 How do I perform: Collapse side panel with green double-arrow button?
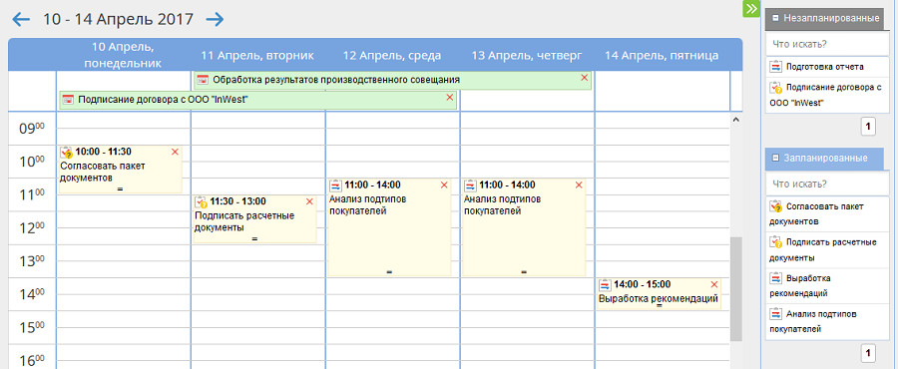pos(750,9)
